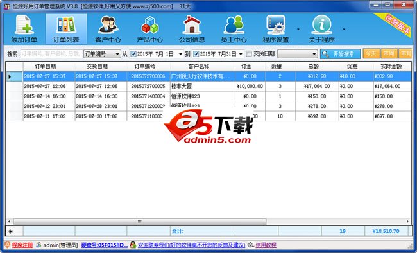Viewport: 417px width, 253px height.
Task: Toggle the start date checkbox for 2015年7月1日
Action: [133, 54]
